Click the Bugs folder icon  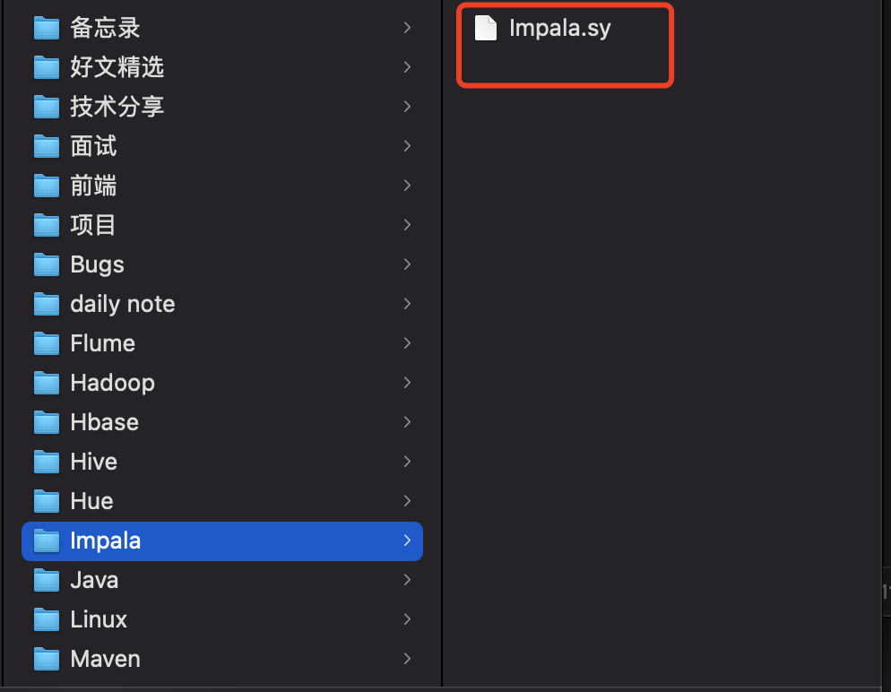click(x=46, y=264)
